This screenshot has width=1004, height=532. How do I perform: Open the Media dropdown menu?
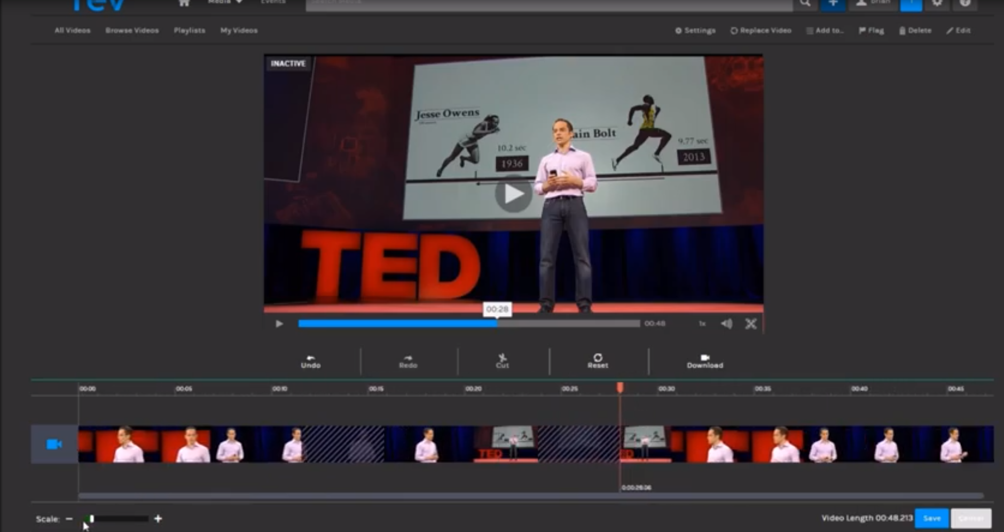[x=225, y=2]
